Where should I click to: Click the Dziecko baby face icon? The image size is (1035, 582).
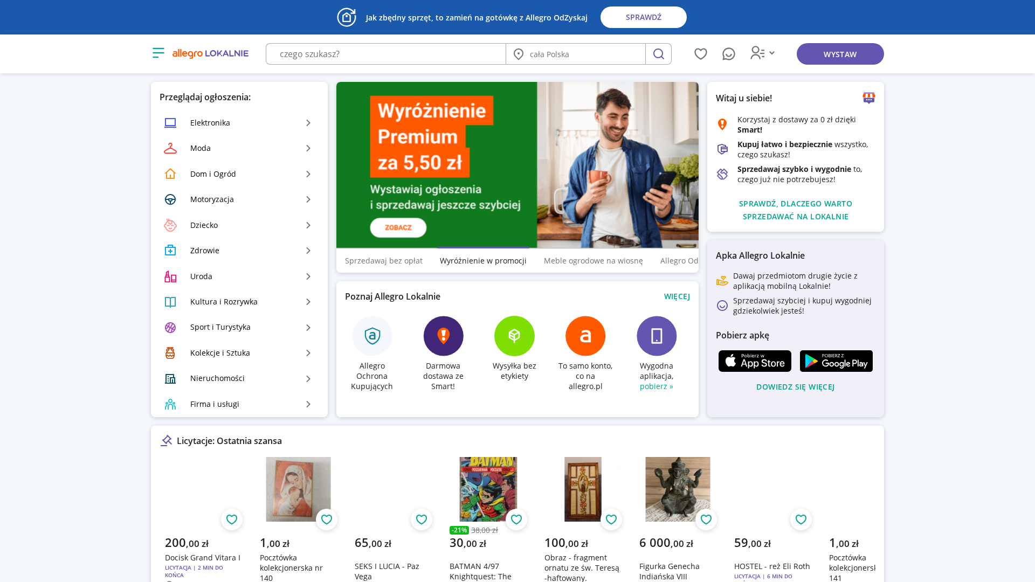[x=170, y=225]
